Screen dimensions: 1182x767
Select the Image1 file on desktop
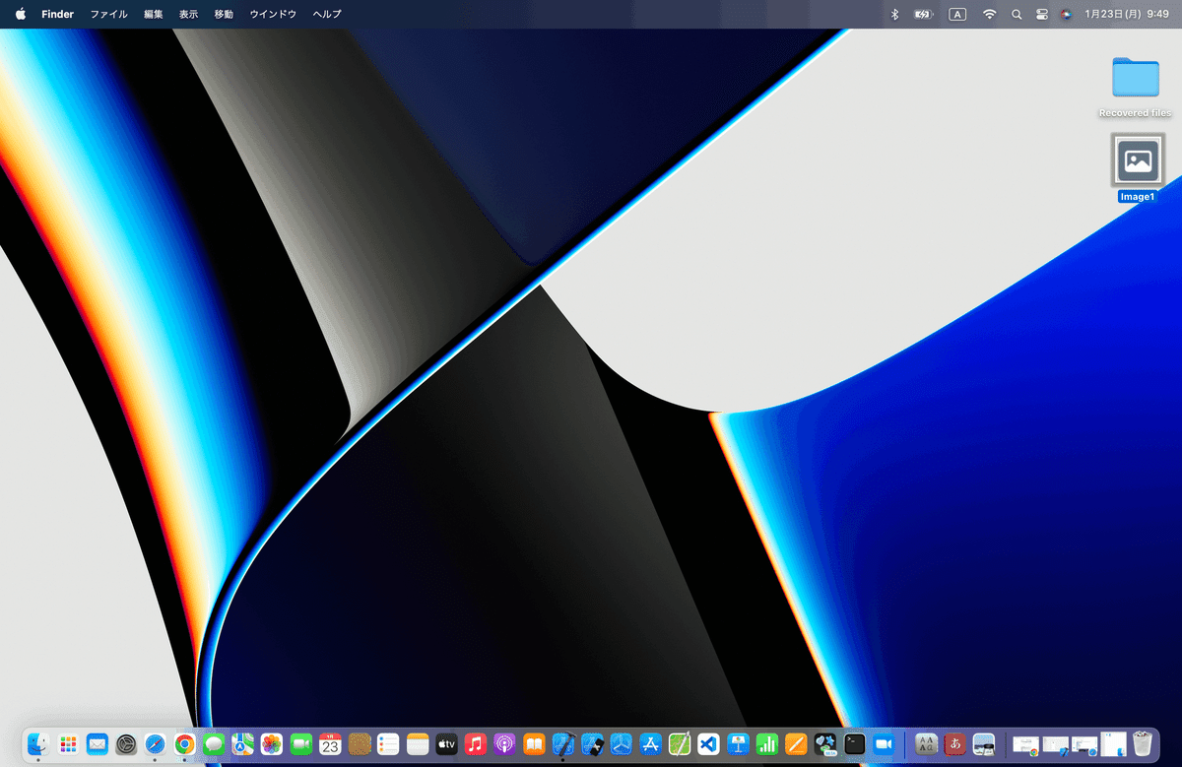tap(1137, 168)
